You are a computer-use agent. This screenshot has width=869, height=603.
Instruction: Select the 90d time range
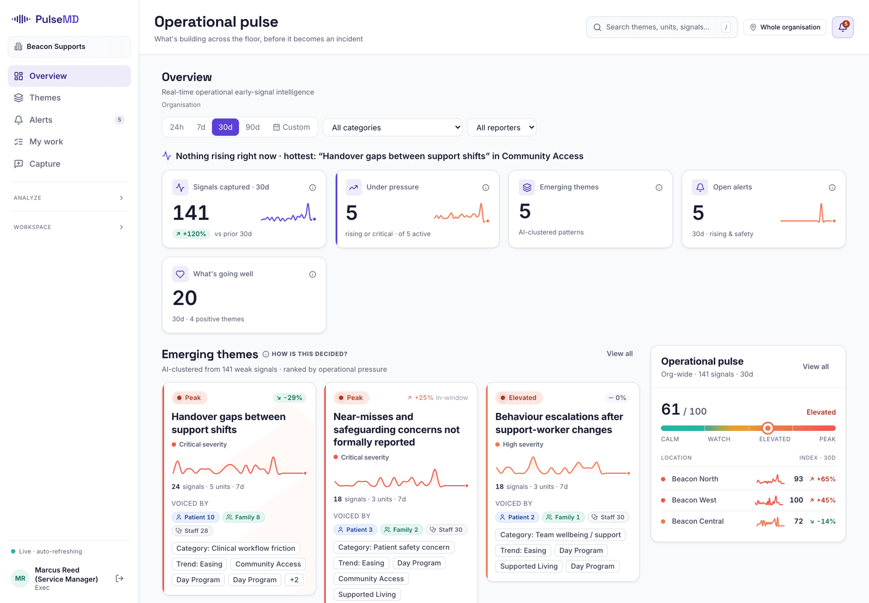coord(253,127)
